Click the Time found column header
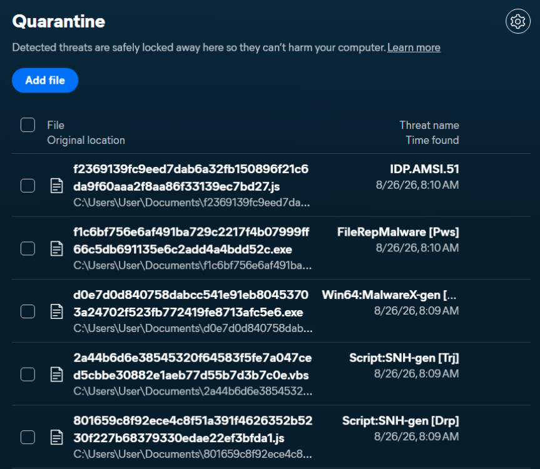540x469 pixels. pos(432,140)
